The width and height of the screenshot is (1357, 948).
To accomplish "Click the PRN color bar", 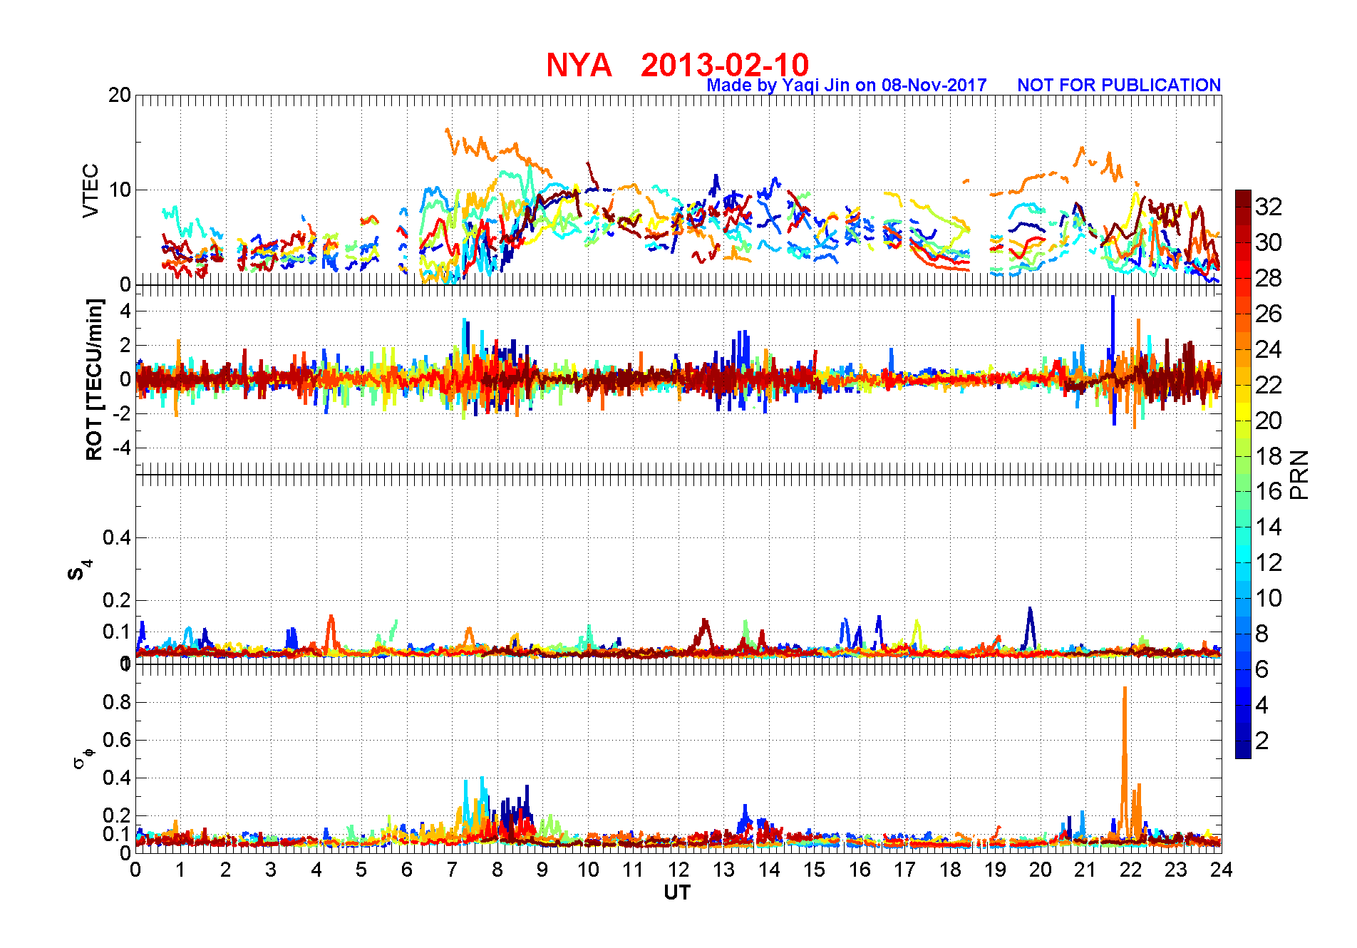I will click(1243, 474).
